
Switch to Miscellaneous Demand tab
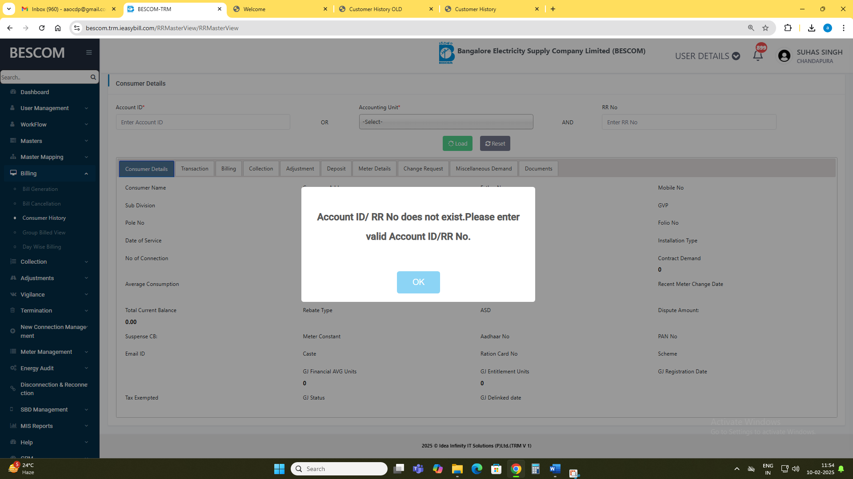(x=484, y=169)
